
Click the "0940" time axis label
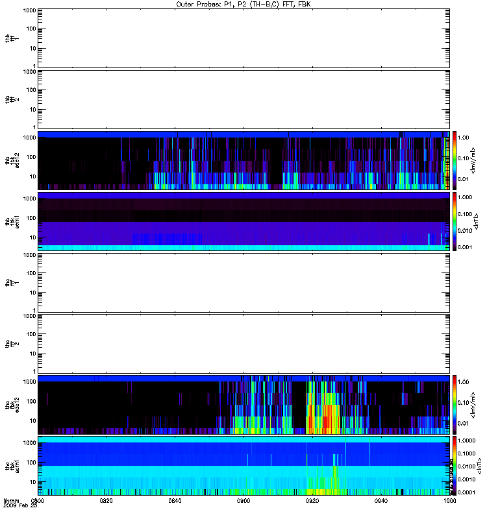pyautogui.click(x=381, y=501)
